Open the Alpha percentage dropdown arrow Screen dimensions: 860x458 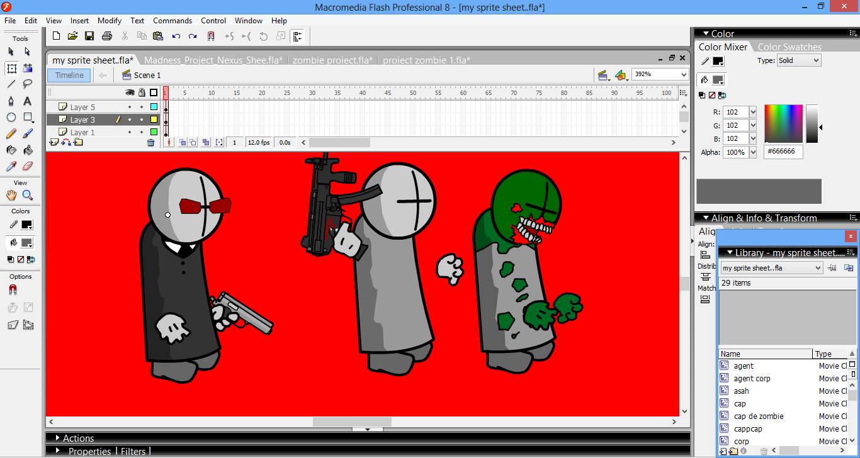(752, 152)
